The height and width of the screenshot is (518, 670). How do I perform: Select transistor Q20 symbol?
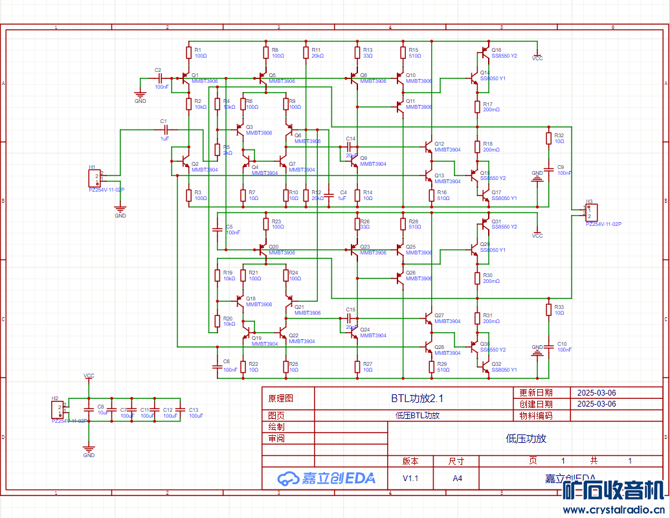tap(262, 249)
